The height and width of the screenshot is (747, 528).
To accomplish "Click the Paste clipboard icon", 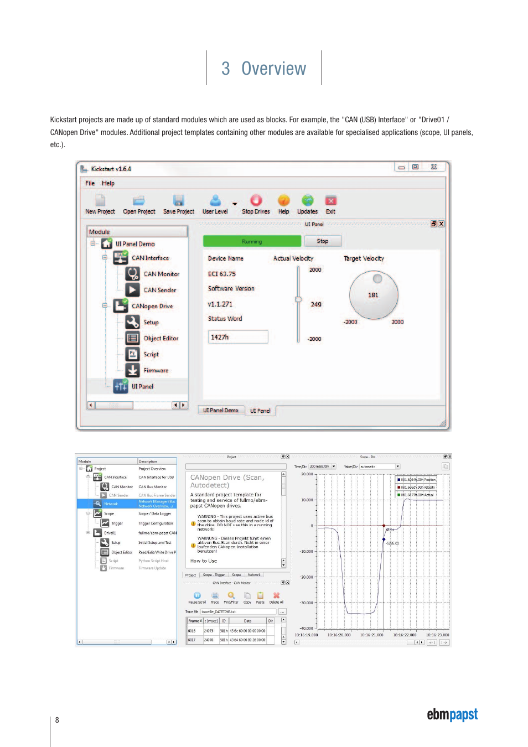I will 260,595.
